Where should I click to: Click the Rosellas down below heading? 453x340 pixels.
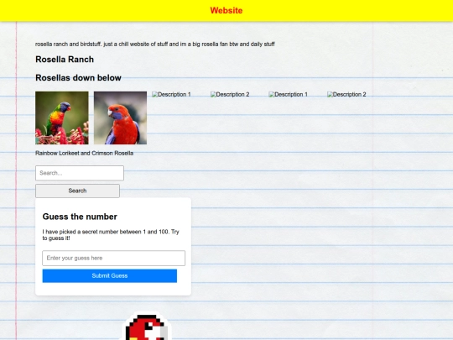tap(78, 78)
